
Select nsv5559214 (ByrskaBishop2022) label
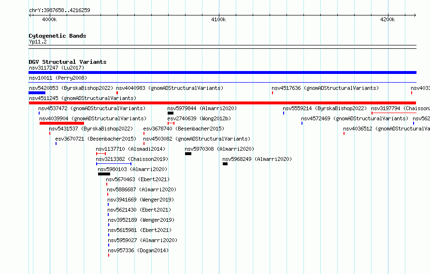325,108
